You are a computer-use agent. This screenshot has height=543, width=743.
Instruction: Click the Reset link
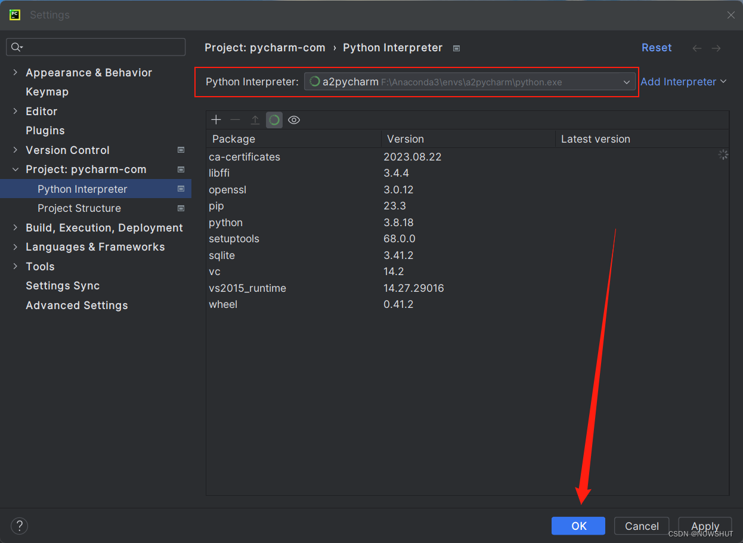657,48
